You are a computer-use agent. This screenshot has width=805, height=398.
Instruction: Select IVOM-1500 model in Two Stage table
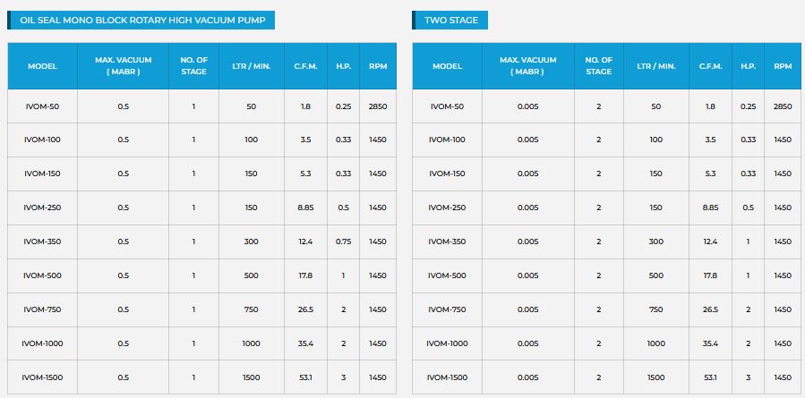447,377
